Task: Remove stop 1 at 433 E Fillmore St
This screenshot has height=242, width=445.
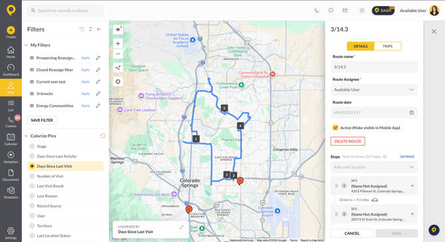Action: point(412,186)
